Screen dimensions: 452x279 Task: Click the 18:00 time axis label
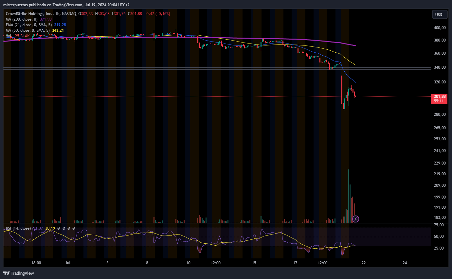tap(36, 263)
